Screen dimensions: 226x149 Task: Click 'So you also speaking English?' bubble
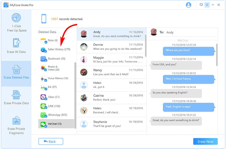point(176,93)
